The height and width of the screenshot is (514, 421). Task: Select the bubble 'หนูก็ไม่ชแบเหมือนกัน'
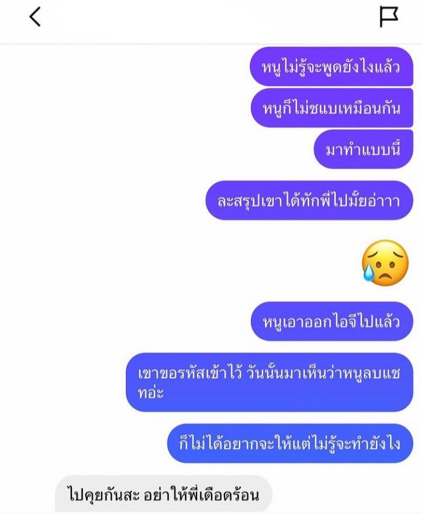pos(332,108)
